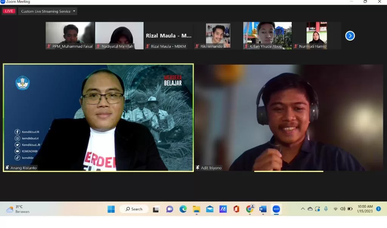Show hidden system tray icons
Image resolution: width=387 pixels, height=228 pixels.
[303, 209]
